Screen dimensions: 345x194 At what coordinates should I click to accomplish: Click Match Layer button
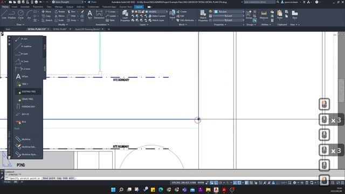click(156, 20)
